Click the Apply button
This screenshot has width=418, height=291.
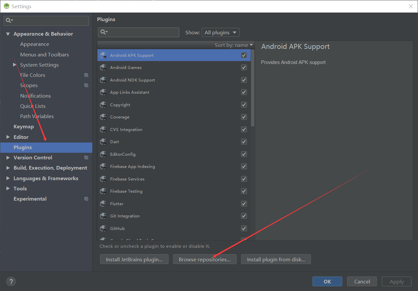click(397, 281)
